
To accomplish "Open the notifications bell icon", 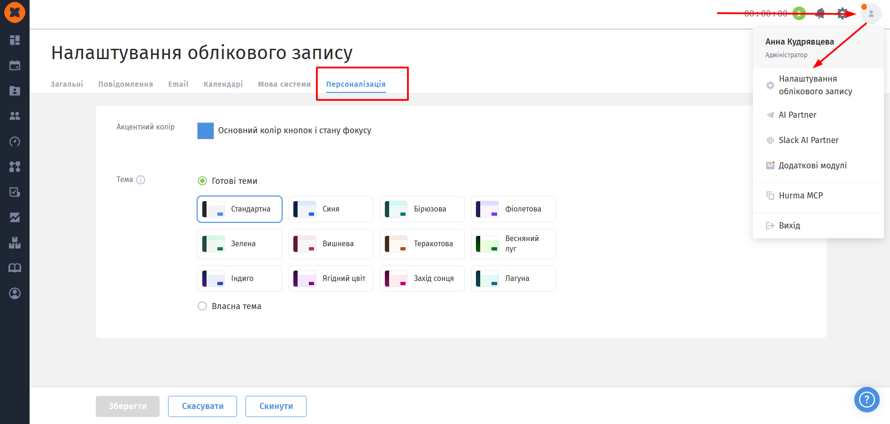I will pos(820,14).
